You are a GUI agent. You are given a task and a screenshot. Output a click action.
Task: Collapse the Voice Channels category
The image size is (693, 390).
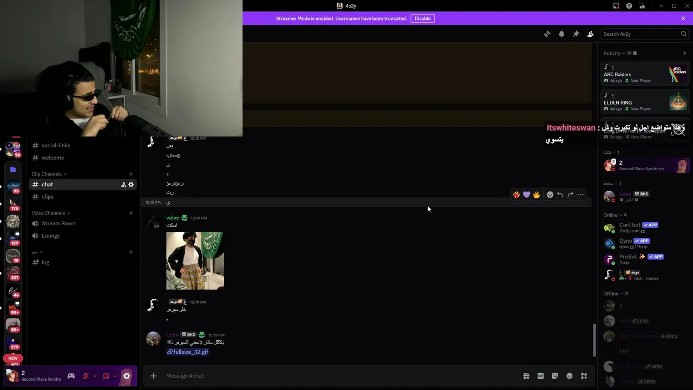click(x=51, y=213)
